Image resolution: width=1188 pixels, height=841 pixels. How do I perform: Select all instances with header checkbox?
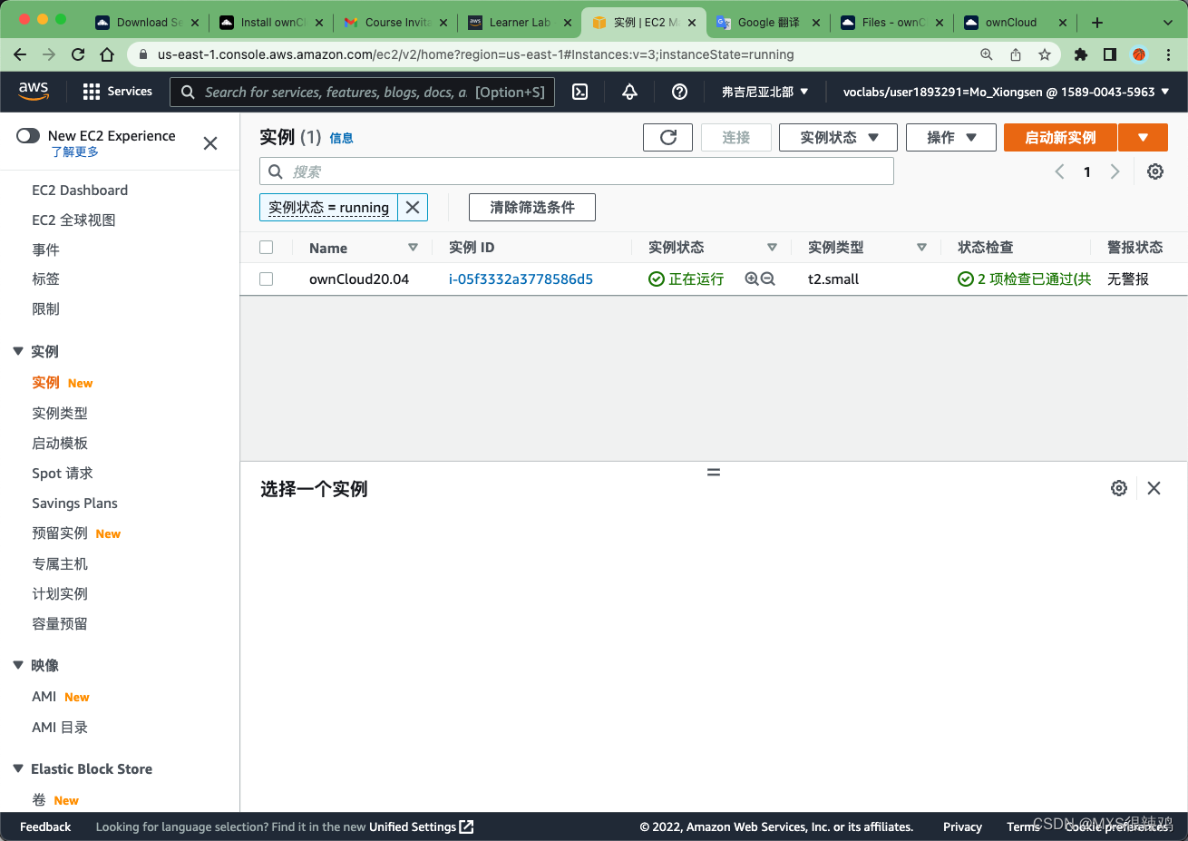coord(266,247)
